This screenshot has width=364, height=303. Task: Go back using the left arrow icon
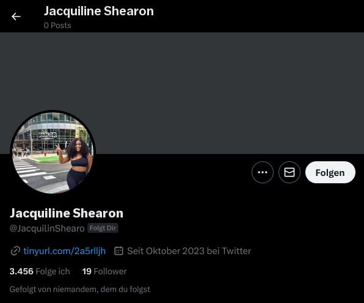click(16, 16)
